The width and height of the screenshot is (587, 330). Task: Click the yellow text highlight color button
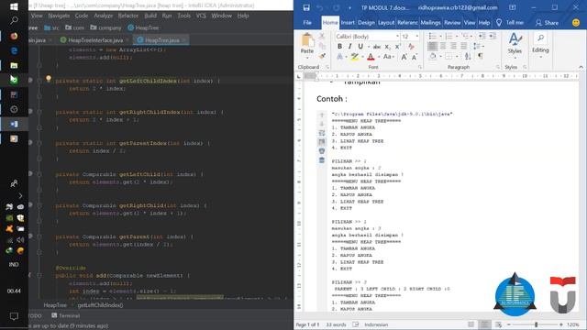pyautogui.click(x=354, y=57)
